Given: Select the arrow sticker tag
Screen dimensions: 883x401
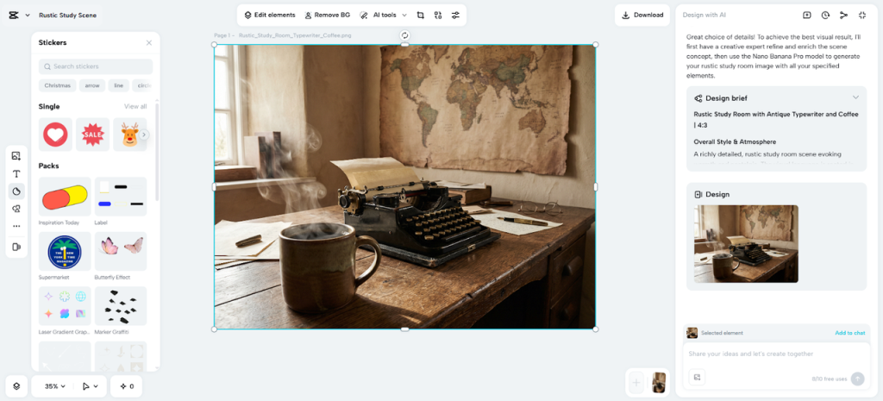Looking at the screenshot, I should 91,85.
